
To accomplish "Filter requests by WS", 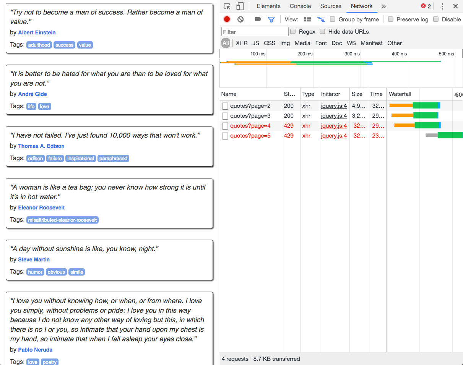I will click(351, 43).
